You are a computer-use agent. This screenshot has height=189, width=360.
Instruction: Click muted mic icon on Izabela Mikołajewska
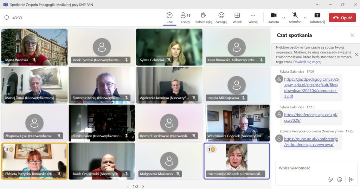(243, 98)
